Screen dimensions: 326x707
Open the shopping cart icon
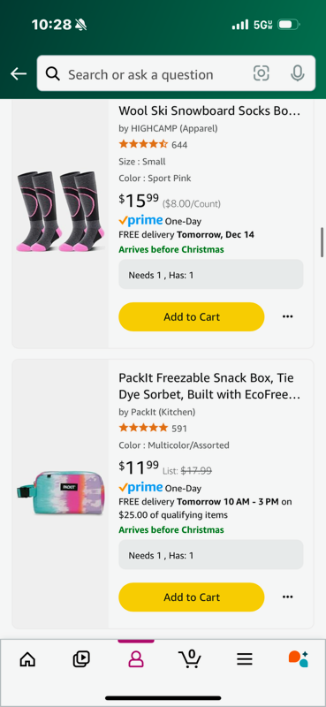tap(190, 658)
